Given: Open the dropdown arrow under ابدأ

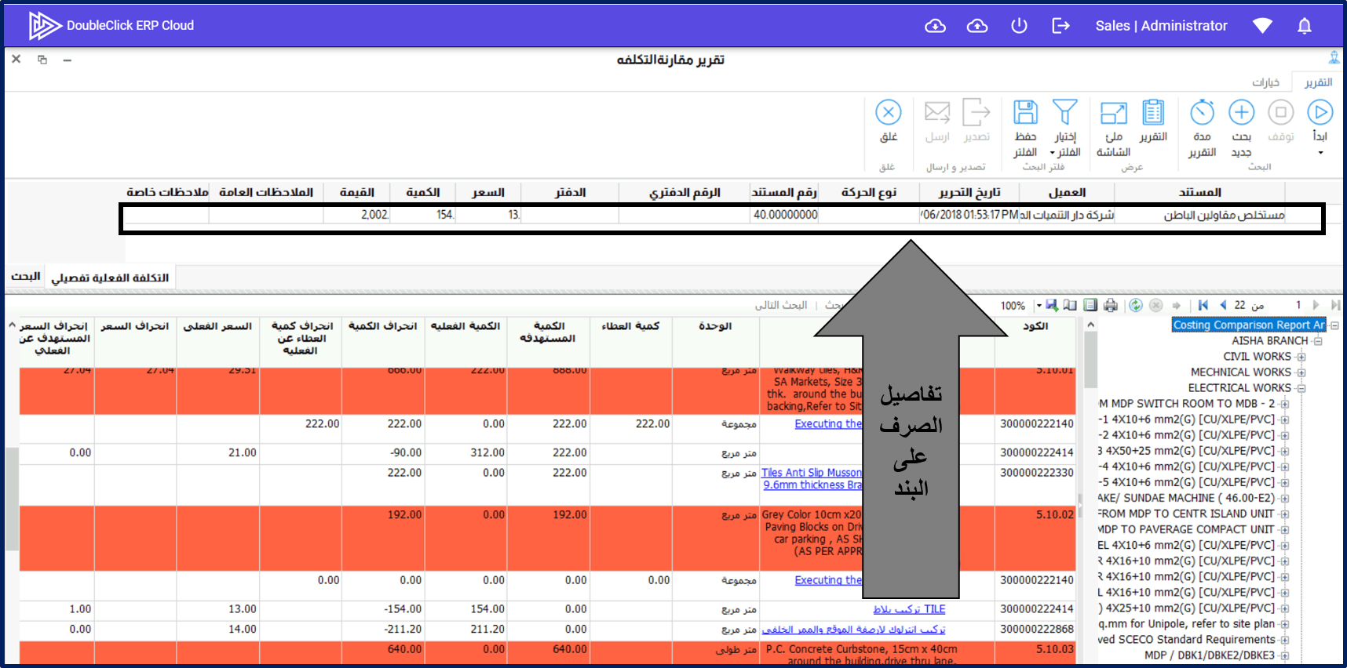Looking at the screenshot, I should pyautogui.click(x=1320, y=153).
